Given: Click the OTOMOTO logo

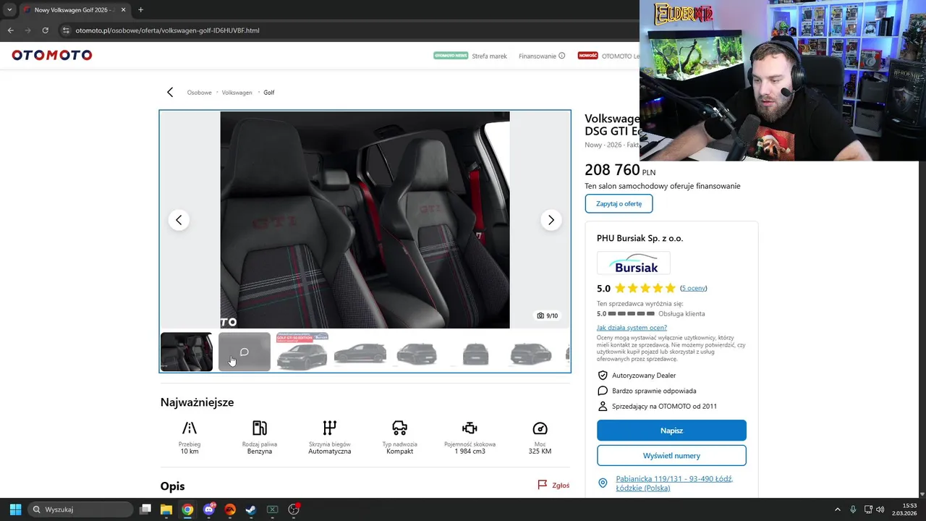Looking at the screenshot, I should (52, 55).
